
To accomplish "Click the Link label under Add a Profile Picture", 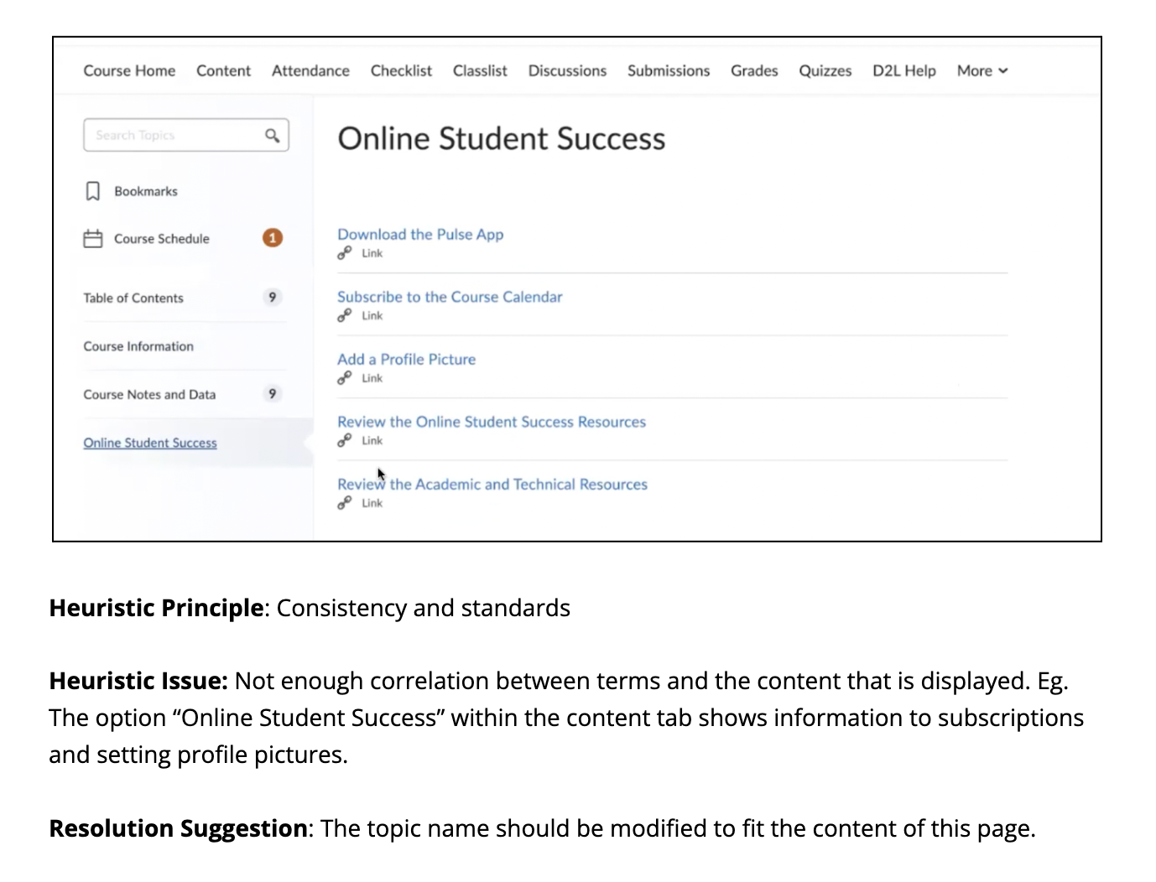I will pyautogui.click(x=372, y=378).
